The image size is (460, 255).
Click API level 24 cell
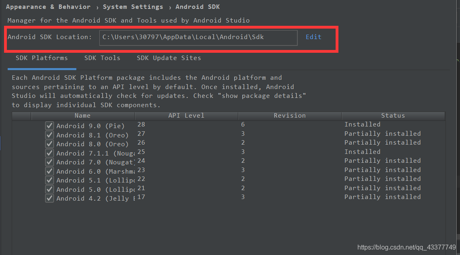[141, 161]
